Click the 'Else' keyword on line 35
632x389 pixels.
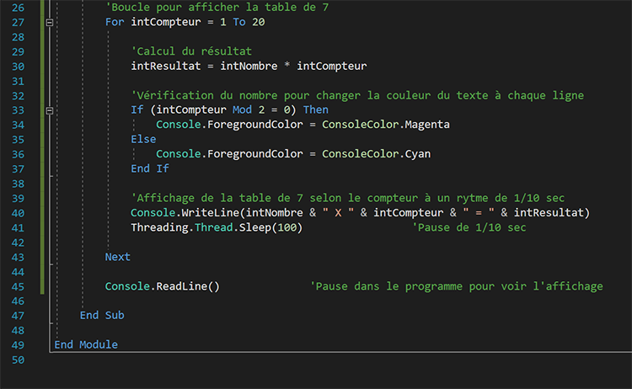(x=143, y=139)
